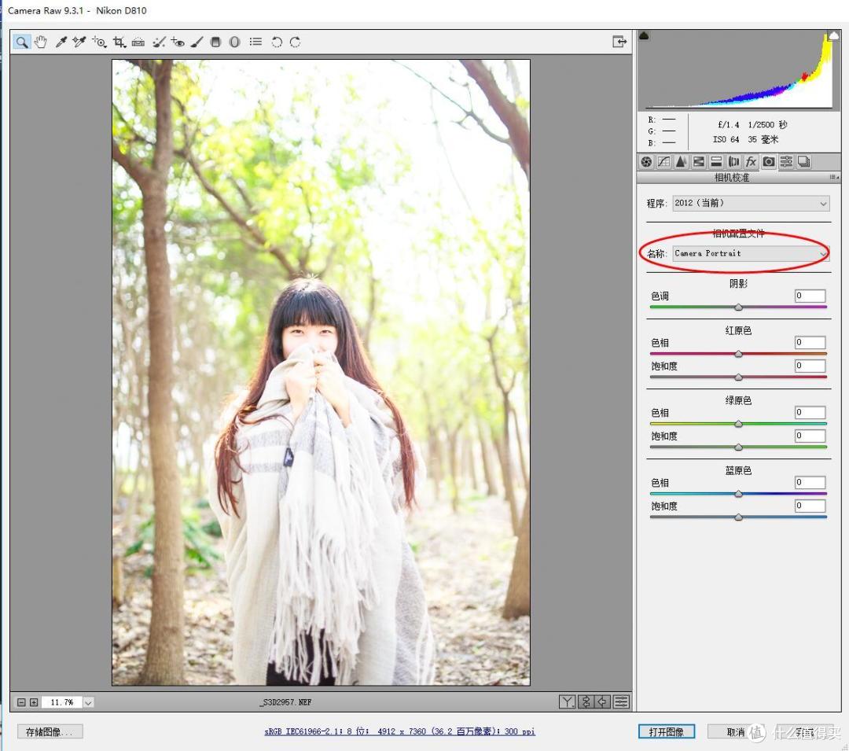Rotate image 90° counterclockwise
Viewport: 849px width, 751px height.
point(277,42)
